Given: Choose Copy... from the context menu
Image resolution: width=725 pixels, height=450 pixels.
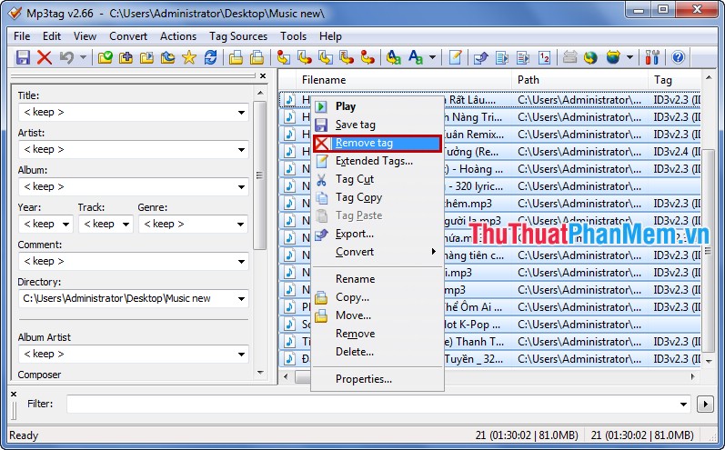Looking at the screenshot, I should 378,297.
